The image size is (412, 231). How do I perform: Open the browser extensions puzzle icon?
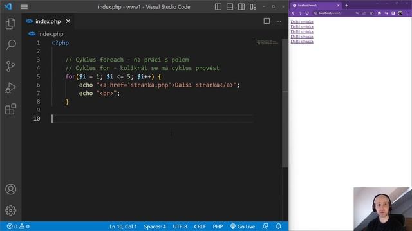379,13
